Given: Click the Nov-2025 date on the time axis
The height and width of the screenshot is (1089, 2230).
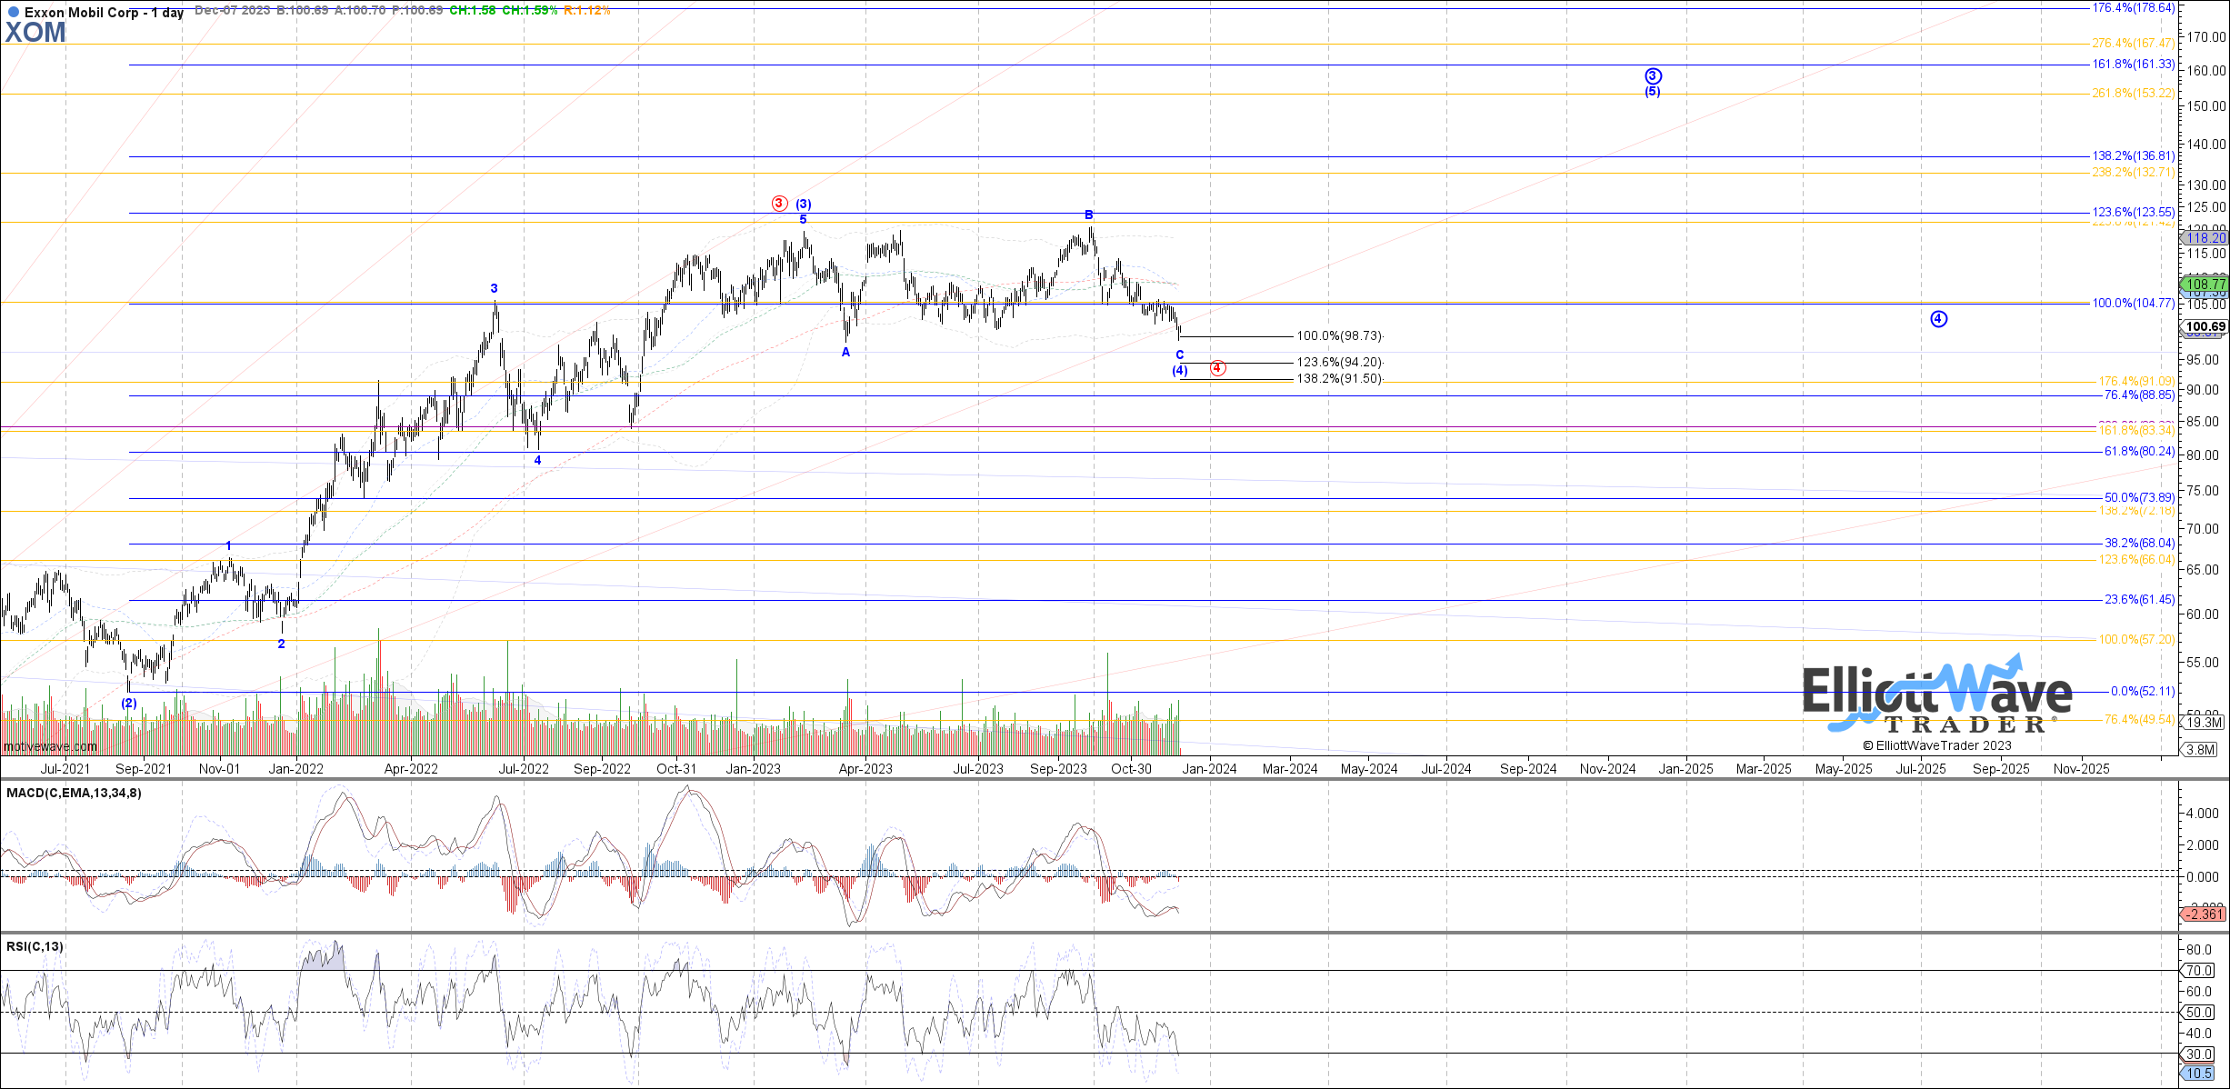Looking at the screenshot, I should pyautogui.click(x=2082, y=769).
